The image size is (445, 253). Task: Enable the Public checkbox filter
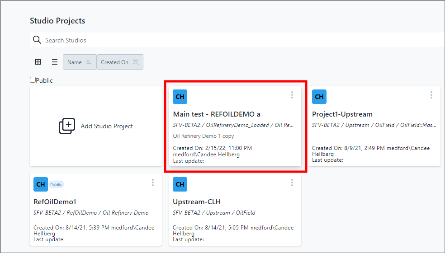click(x=33, y=80)
